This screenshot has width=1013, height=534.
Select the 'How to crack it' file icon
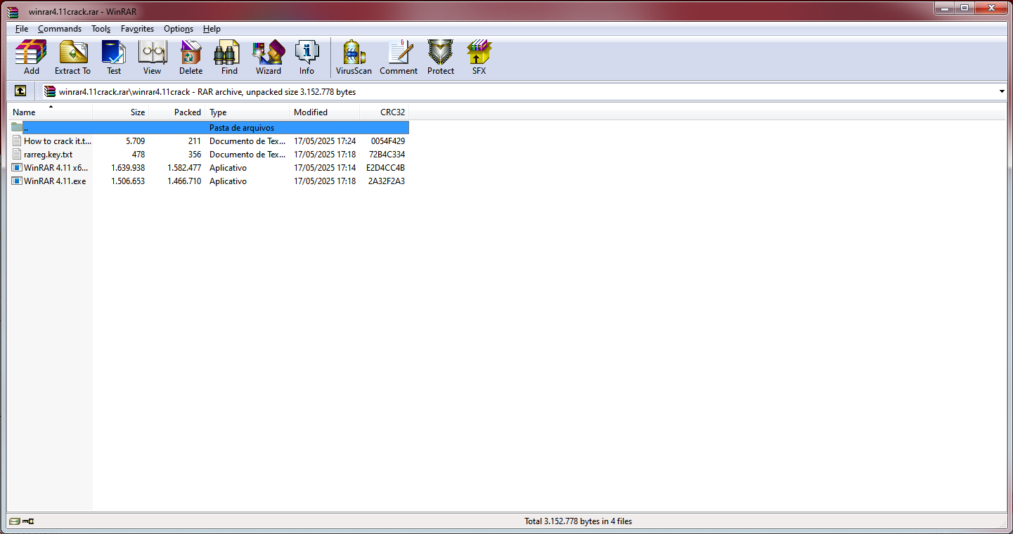(x=17, y=141)
